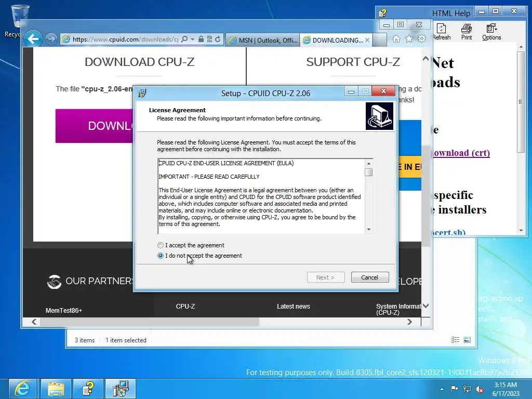Switch Explorer to details view icon
The width and height of the screenshot is (532, 399).
click(455, 340)
